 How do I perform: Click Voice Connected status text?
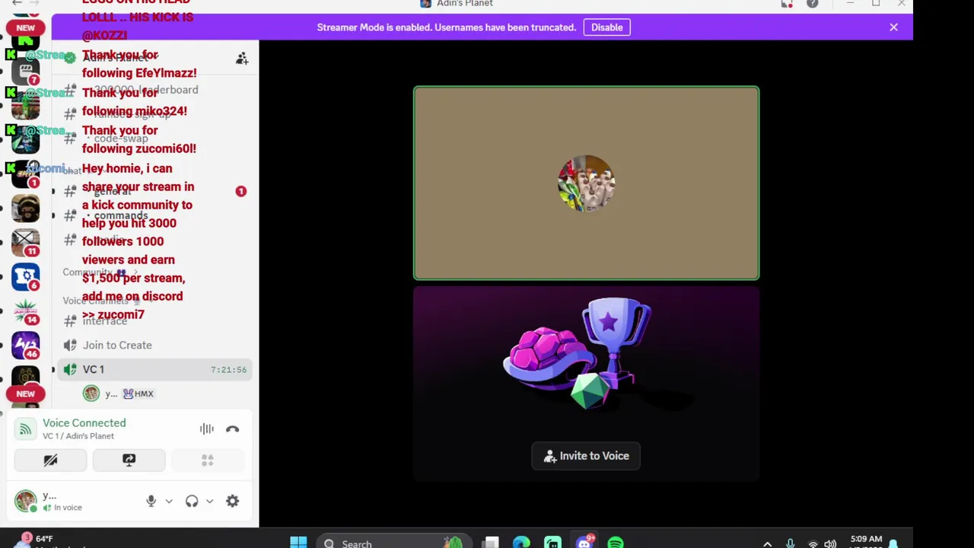click(x=84, y=422)
